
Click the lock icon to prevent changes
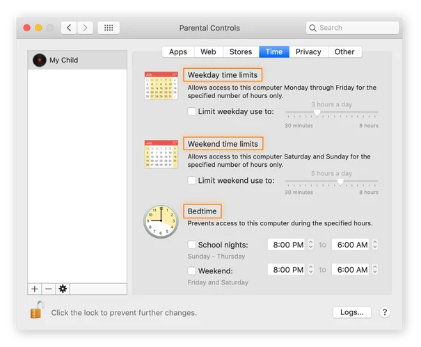pos(37,311)
